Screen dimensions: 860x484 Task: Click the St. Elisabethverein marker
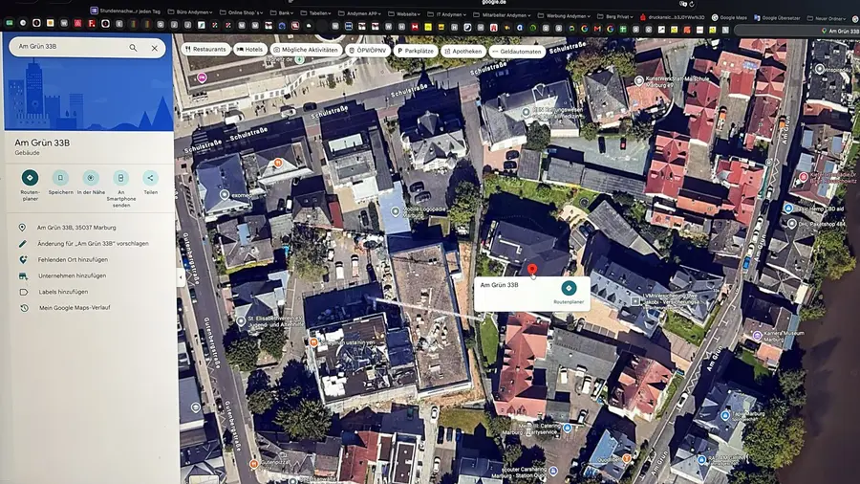(240, 321)
